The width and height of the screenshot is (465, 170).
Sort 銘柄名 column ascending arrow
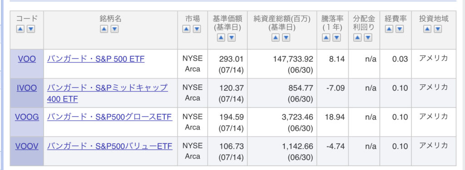104,29
